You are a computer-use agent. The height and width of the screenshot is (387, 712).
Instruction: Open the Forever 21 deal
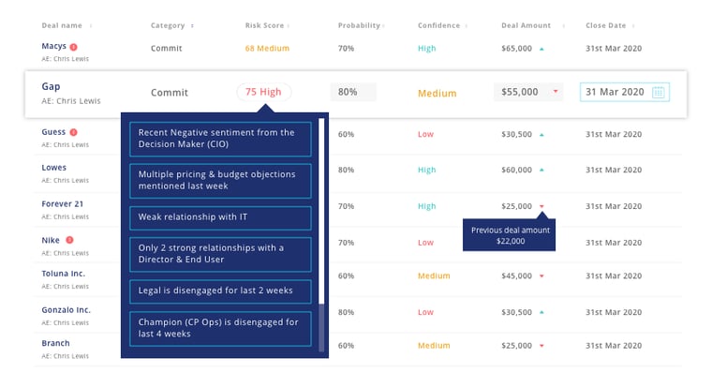62,204
